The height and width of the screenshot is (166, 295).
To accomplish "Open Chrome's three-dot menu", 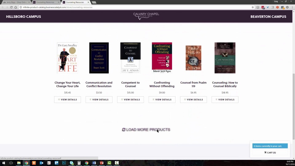I will 292,7.
